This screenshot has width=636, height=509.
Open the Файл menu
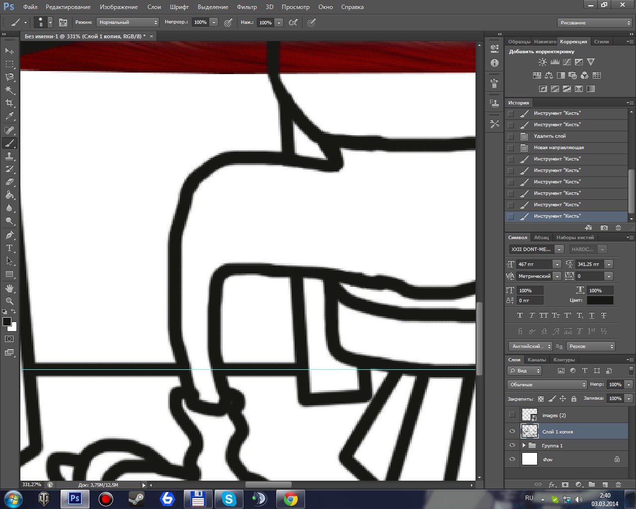pos(30,7)
